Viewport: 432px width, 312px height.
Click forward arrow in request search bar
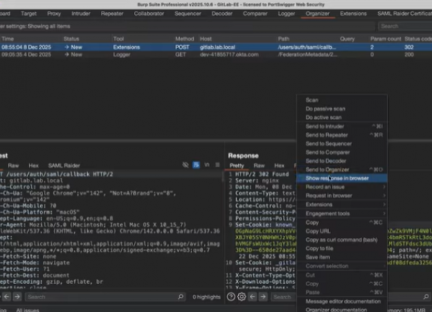coord(17,297)
